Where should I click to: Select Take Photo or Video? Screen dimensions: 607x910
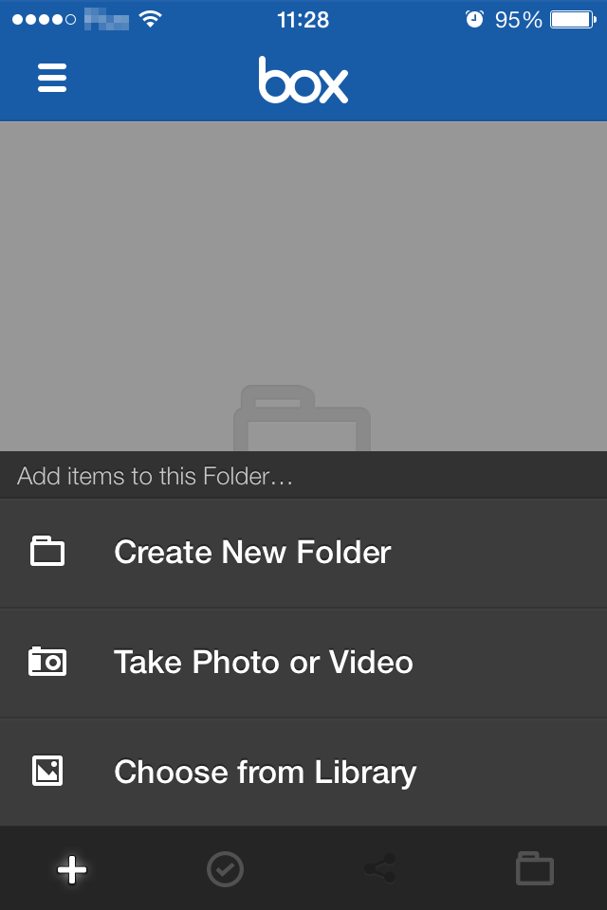coord(303,663)
